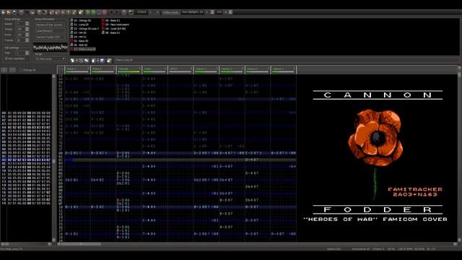This screenshot has width=462, height=260.
Task: Click the Help toolbar icon
Action: (x=45, y=12)
